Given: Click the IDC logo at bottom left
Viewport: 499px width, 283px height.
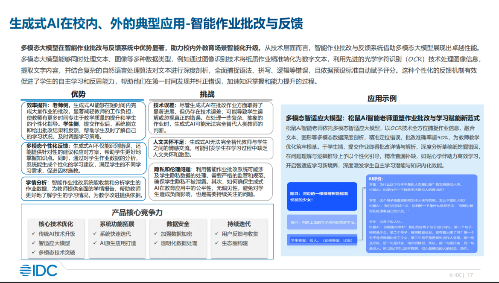Looking at the screenshot, I should 38,271.
